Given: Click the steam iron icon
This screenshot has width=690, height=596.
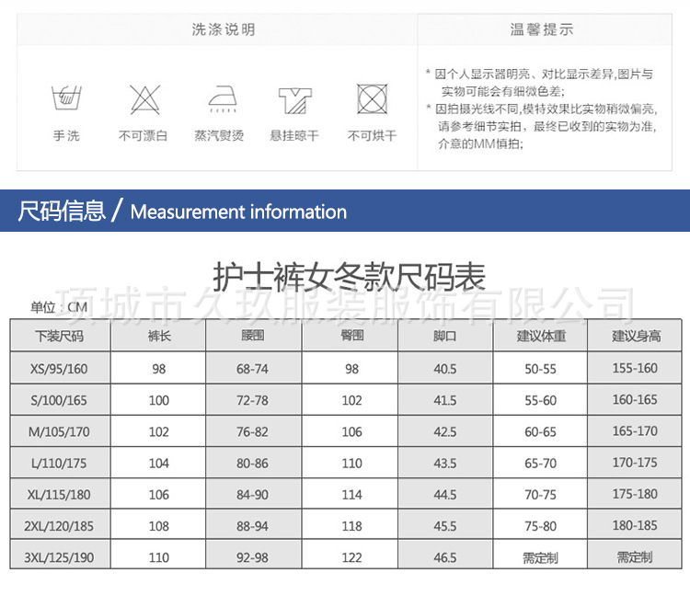Looking at the screenshot, I should pos(223,99).
